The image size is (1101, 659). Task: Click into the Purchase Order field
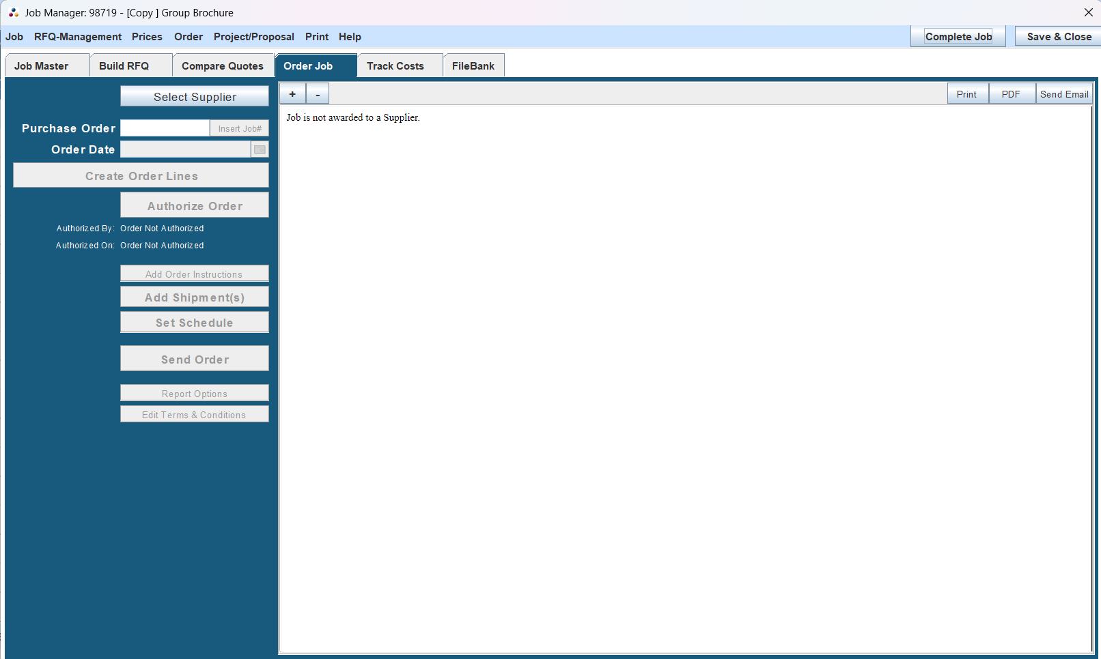point(165,128)
